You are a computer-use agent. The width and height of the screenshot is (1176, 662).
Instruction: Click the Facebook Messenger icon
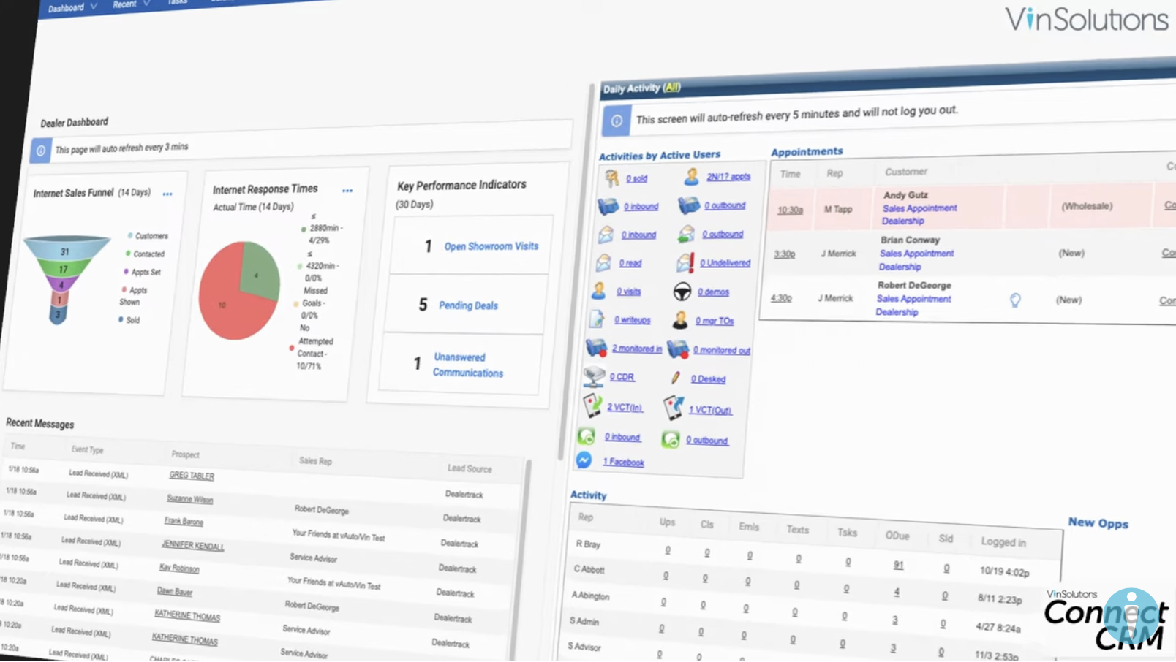coord(584,460)
